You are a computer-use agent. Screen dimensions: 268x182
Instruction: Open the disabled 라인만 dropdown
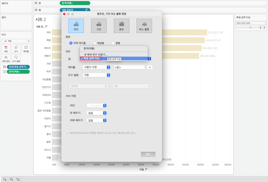point(89,86)
